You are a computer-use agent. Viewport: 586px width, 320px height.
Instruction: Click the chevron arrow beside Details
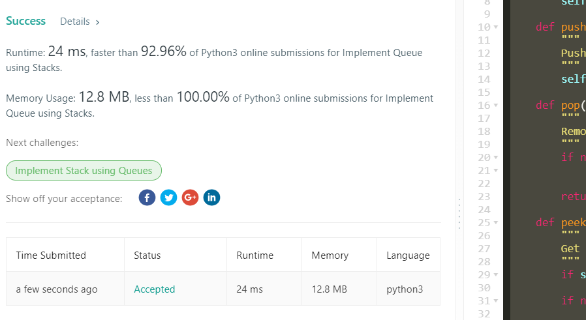(x=98, y=22)
